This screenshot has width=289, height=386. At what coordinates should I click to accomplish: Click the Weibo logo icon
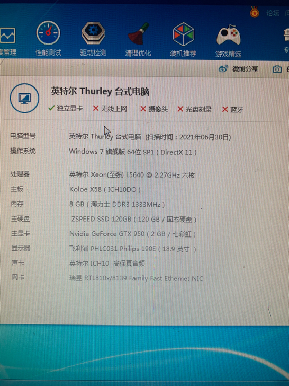223,69
